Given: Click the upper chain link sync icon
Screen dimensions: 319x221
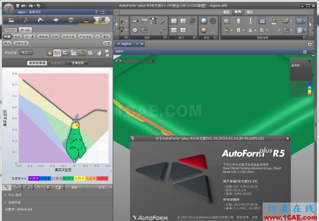Looking at the screenshot, I should [163, 21].
